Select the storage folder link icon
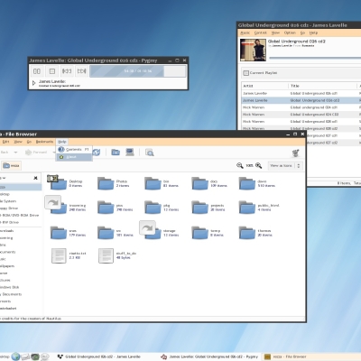Viewport: 361px width, 361px height. 151,230
